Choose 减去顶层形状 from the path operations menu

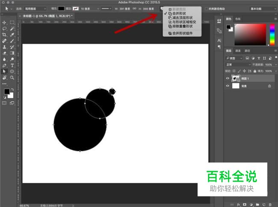[x=183, y=18]
